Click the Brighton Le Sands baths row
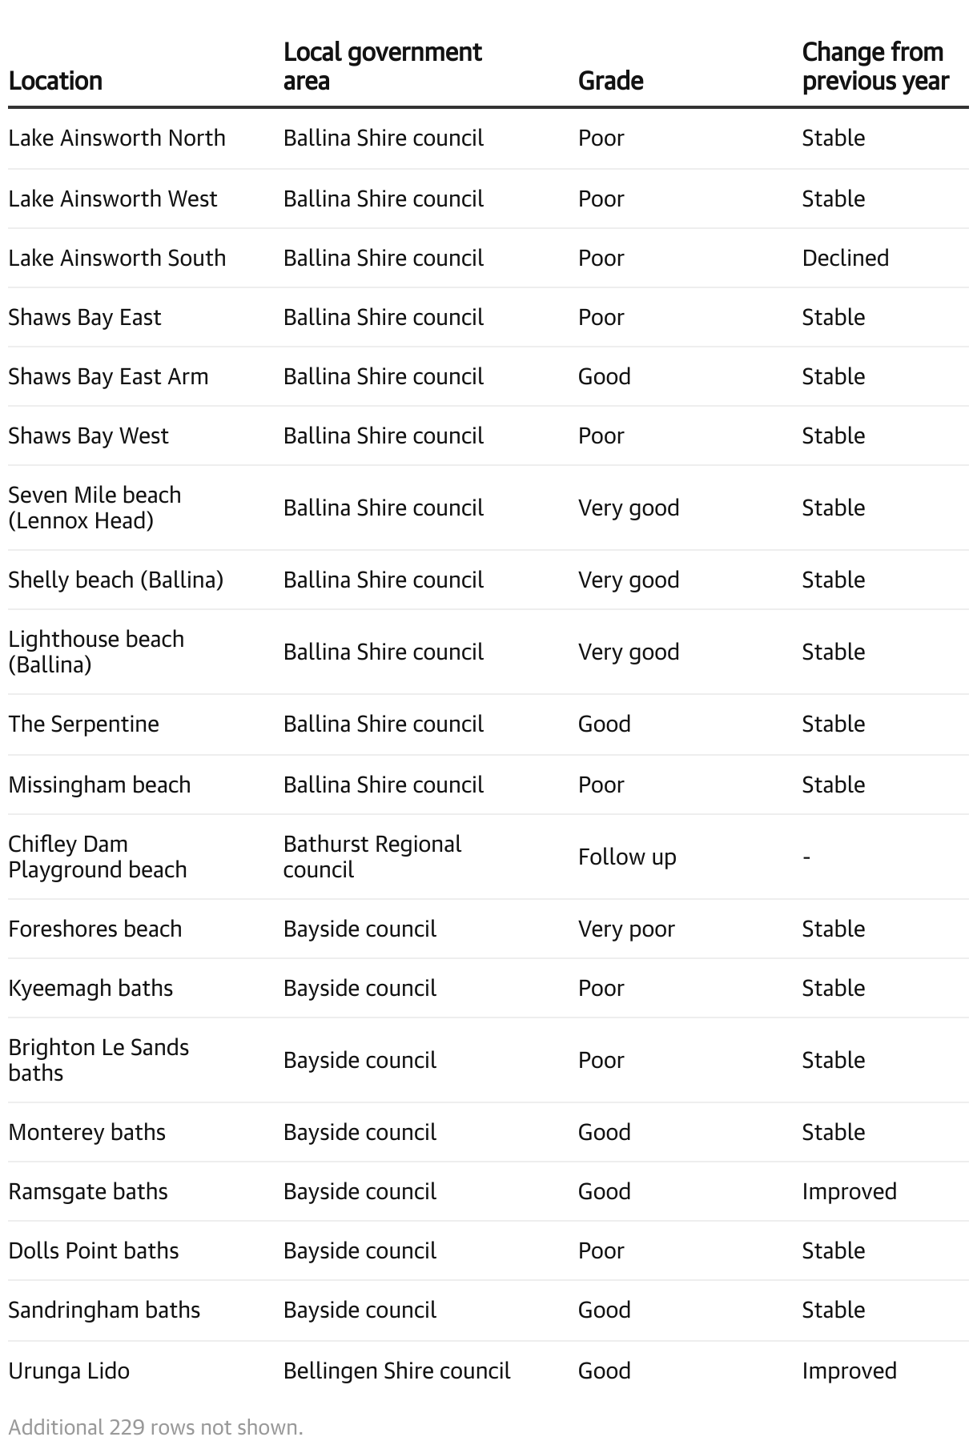 (x=99, y=1060)
